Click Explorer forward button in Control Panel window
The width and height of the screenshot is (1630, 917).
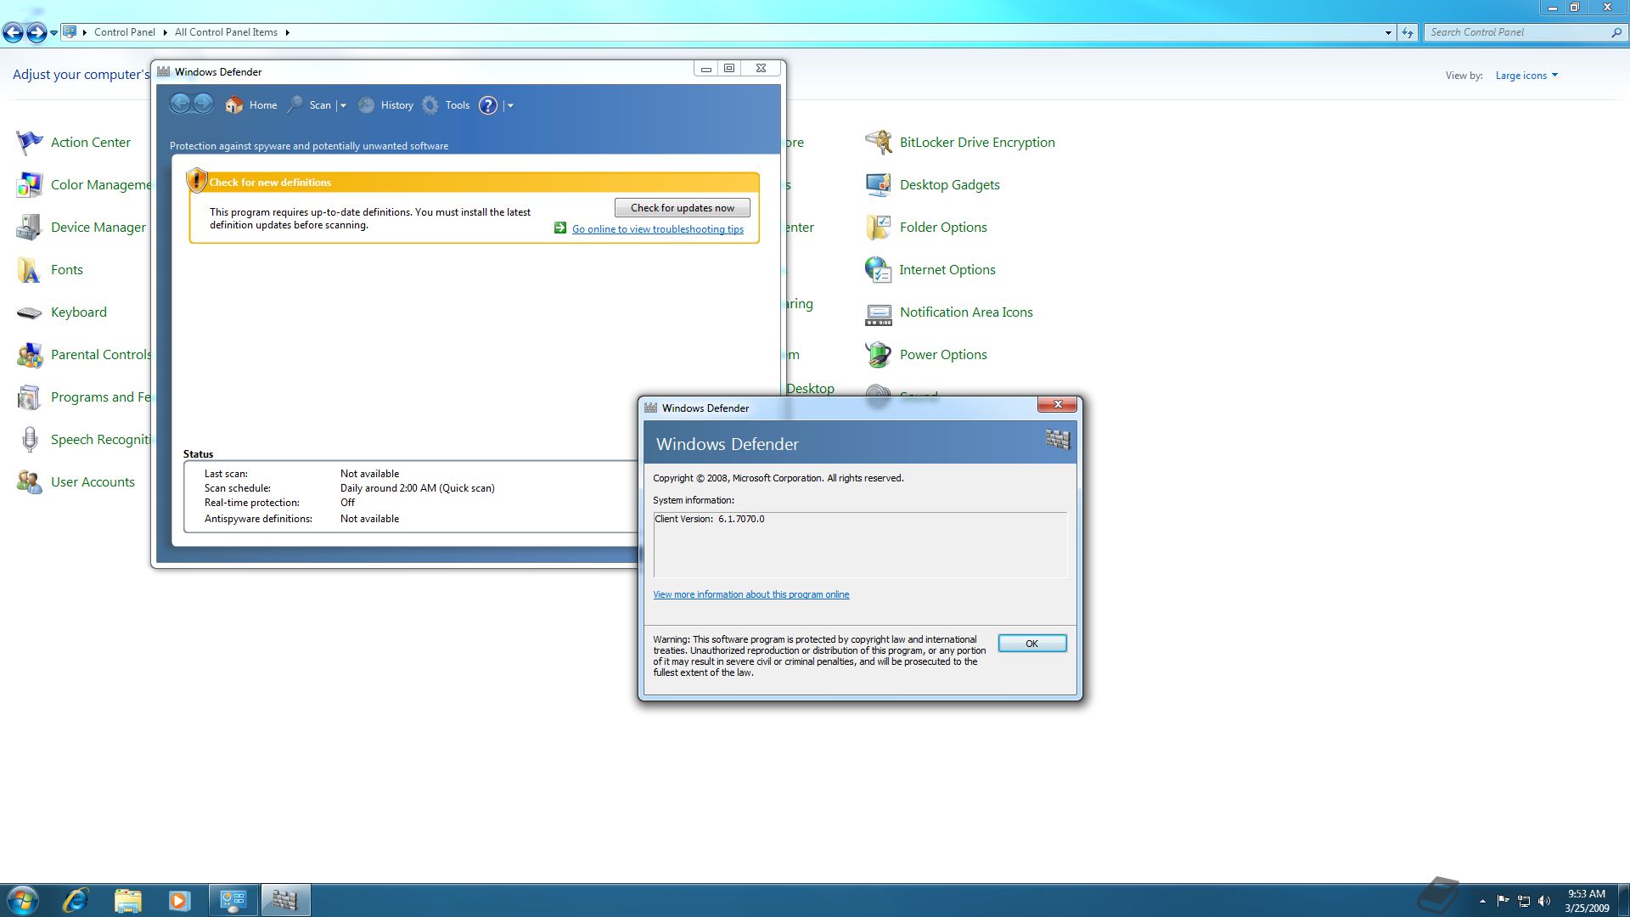coord(37,32)
